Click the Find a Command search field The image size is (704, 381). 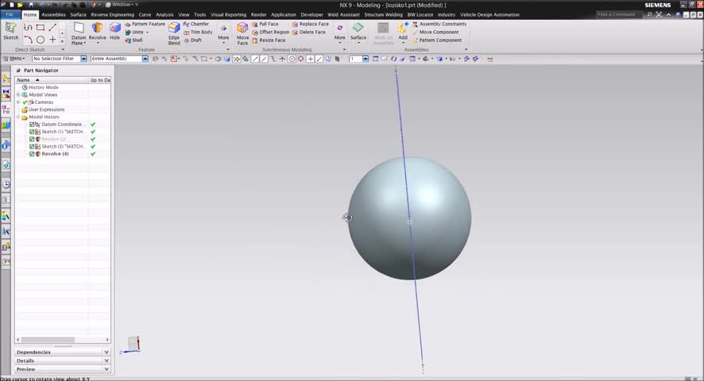tap(619, 14)
